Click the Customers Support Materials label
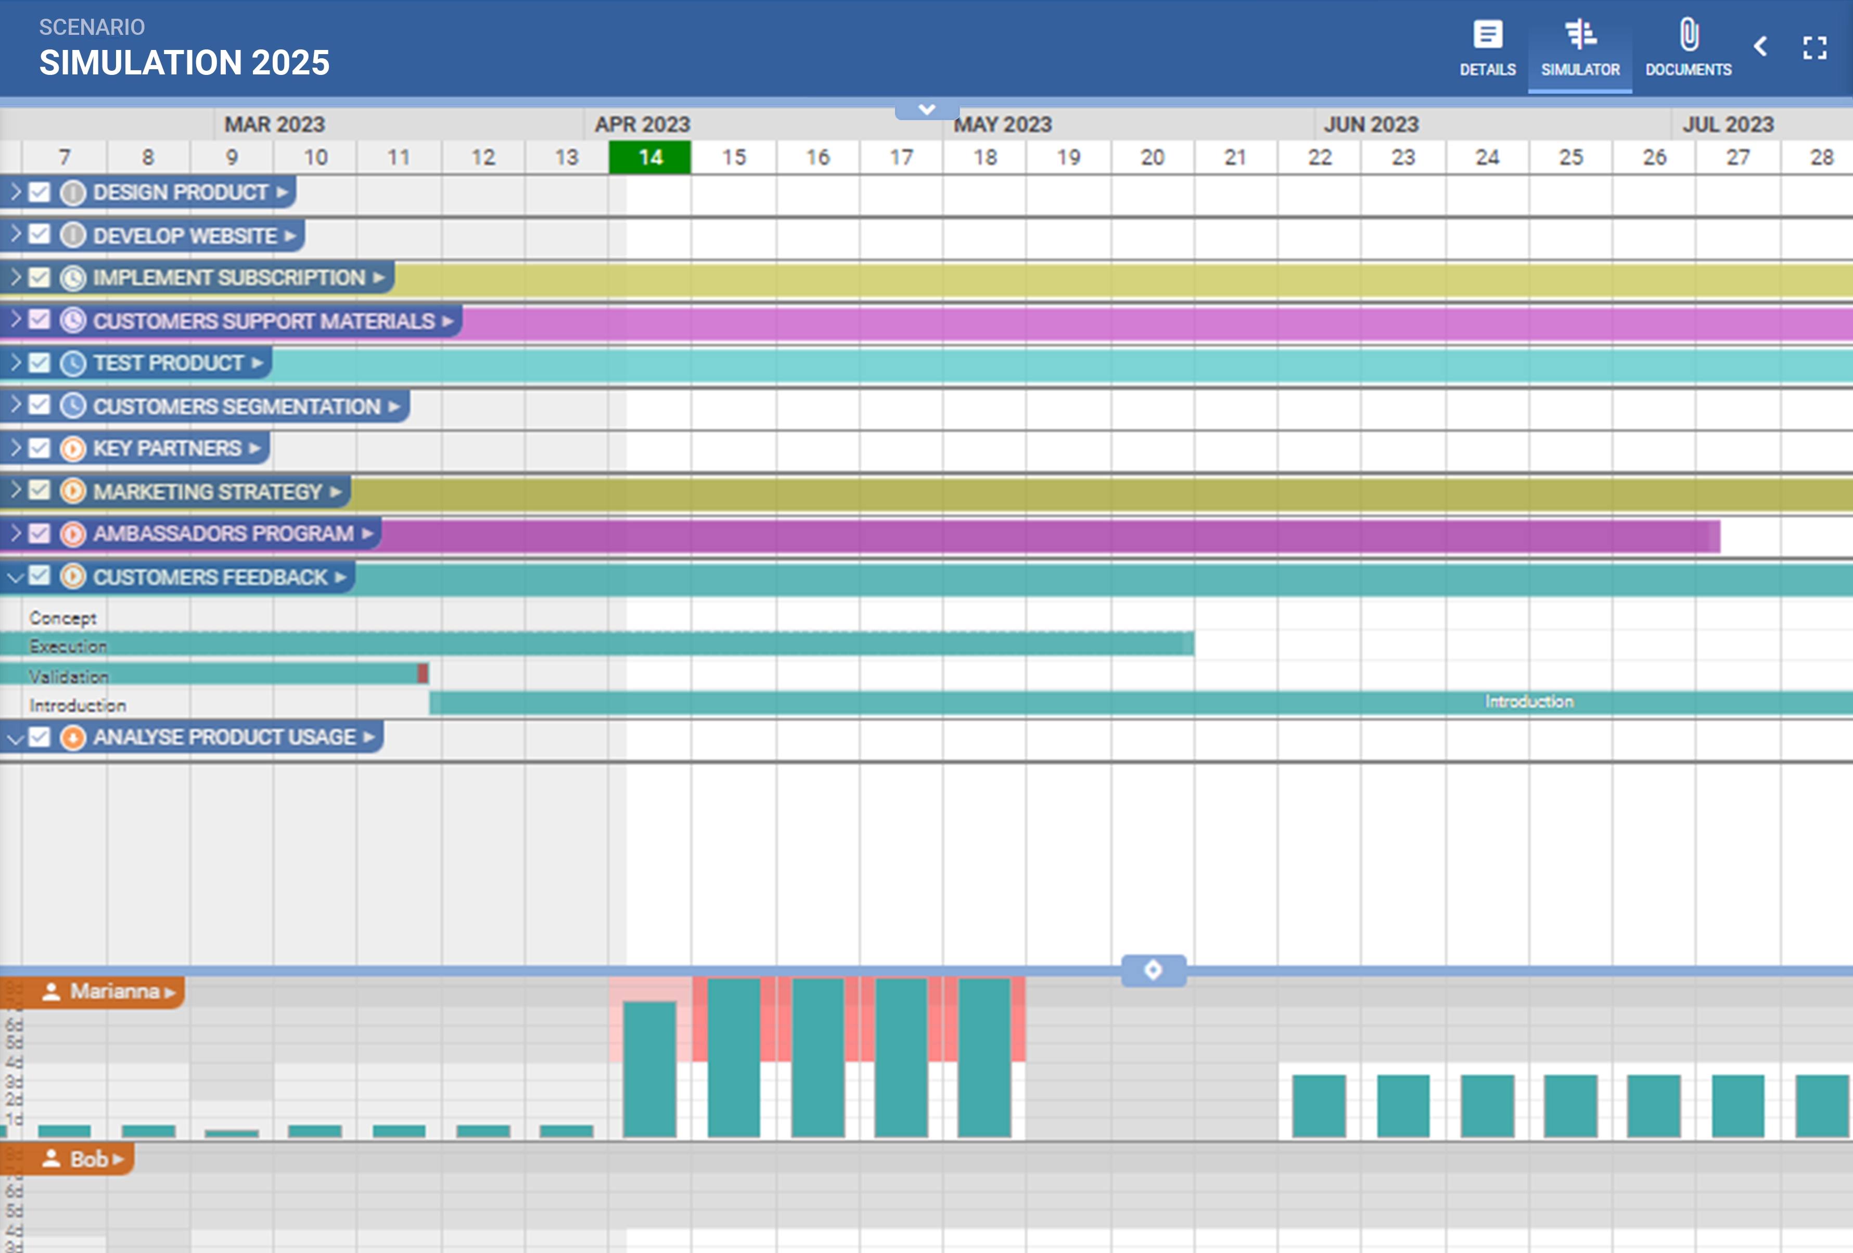Screen dimensions: 1853x1253 [263, 321]
